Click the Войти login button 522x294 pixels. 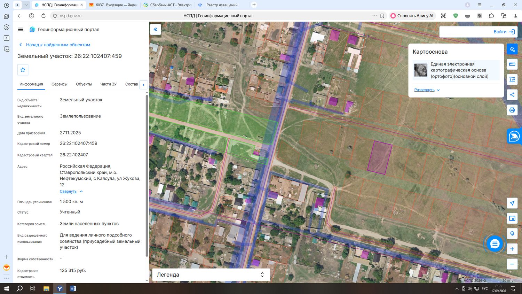pos(504,32)
